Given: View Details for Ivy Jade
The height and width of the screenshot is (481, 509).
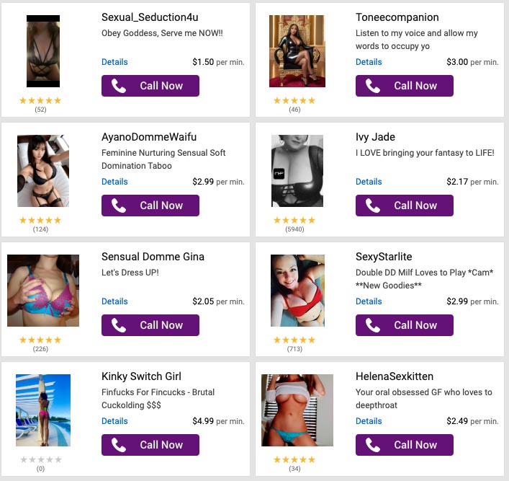Looking at the screenshot, I should (369, 182).
